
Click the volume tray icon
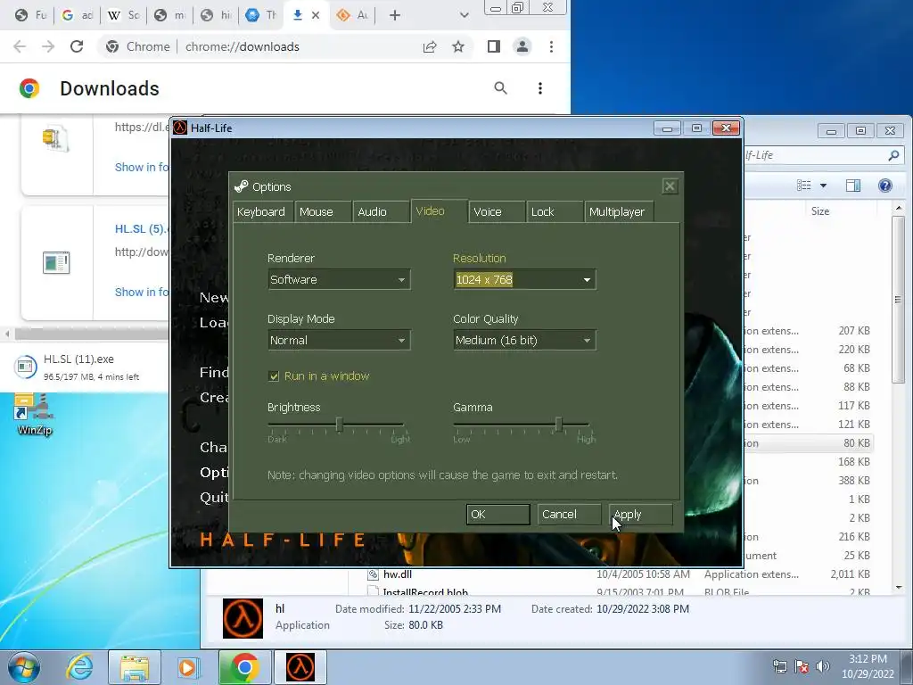pyautogui.click(x=823, y=666)
